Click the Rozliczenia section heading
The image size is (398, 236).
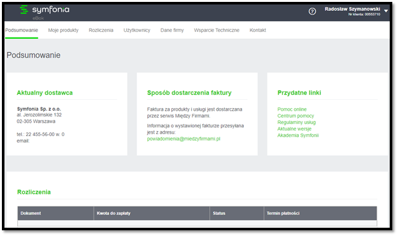coord(34,192)
